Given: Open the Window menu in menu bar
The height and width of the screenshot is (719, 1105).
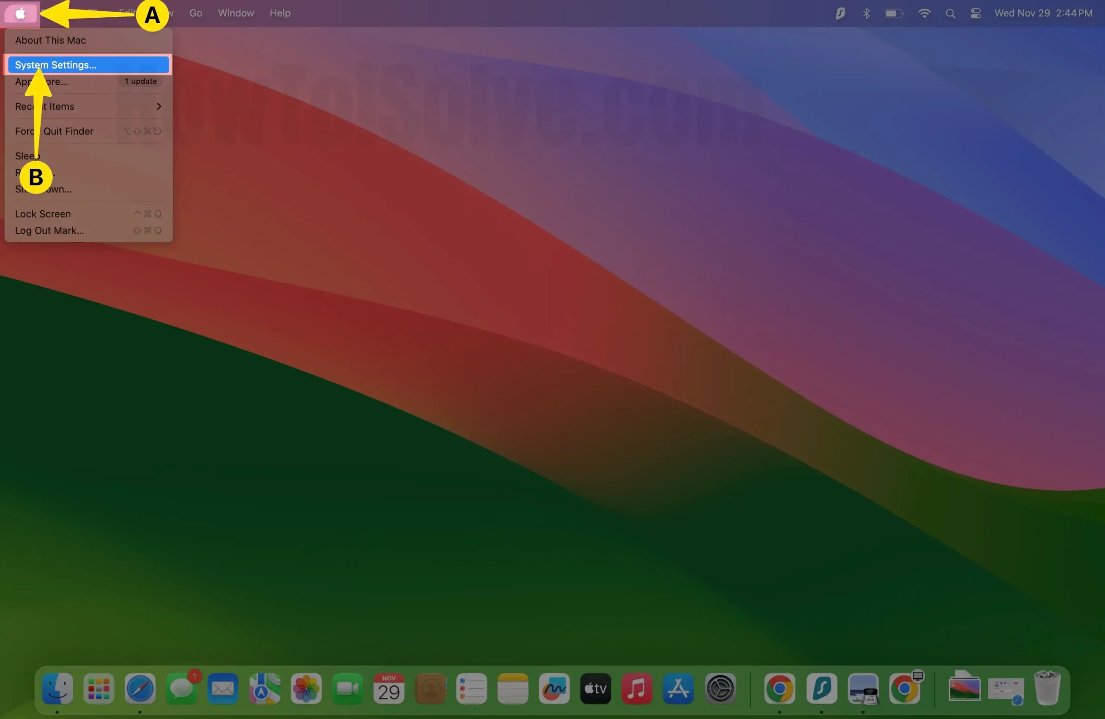Looking at the screenshot, I should [x=236, y=13].
